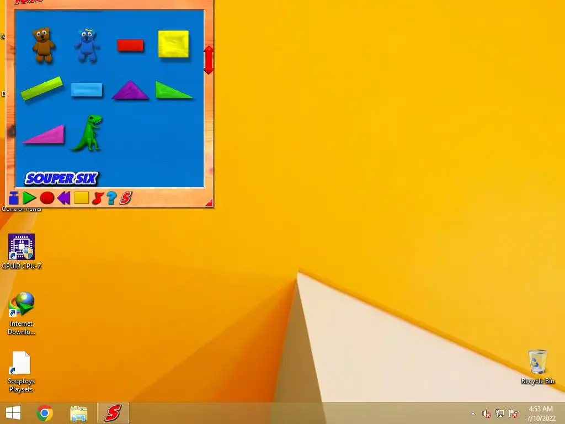Click the SOUPER SIX playset title

pyautogui.click(x=62, y=178)
